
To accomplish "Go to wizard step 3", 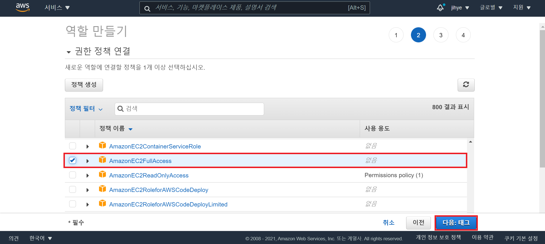I will click(x=441, y=35).
